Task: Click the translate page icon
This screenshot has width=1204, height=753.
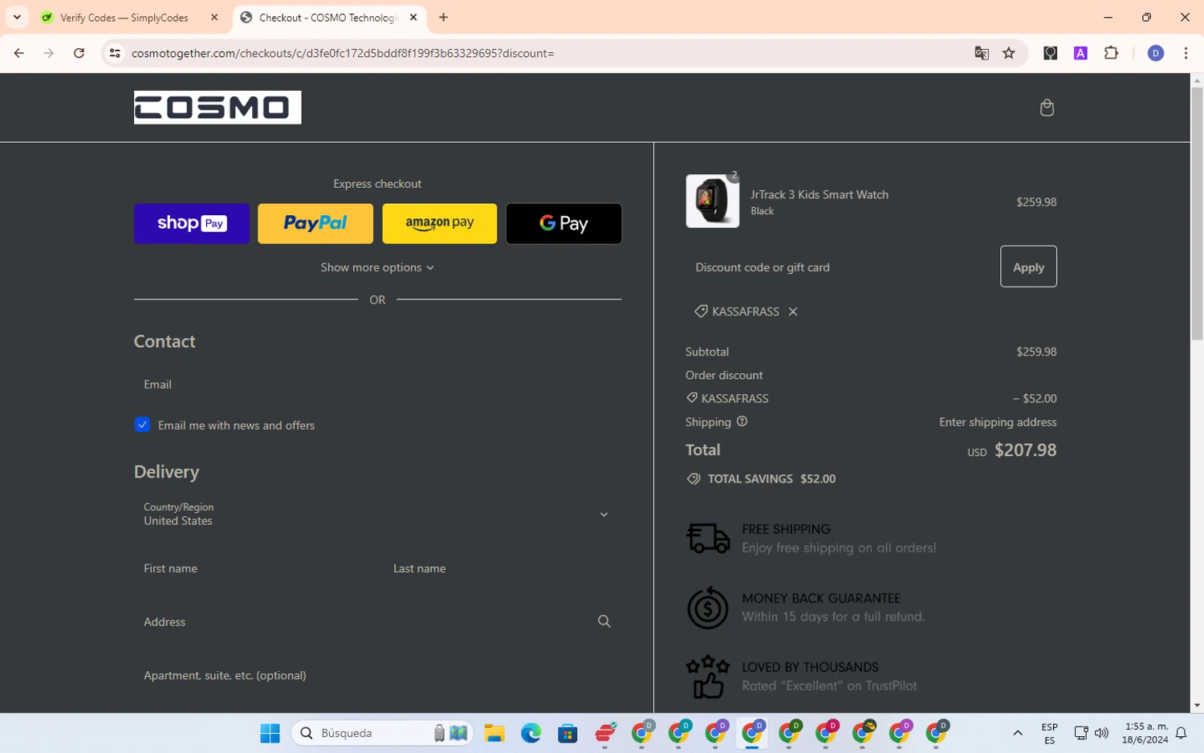Action: (982, 53)
